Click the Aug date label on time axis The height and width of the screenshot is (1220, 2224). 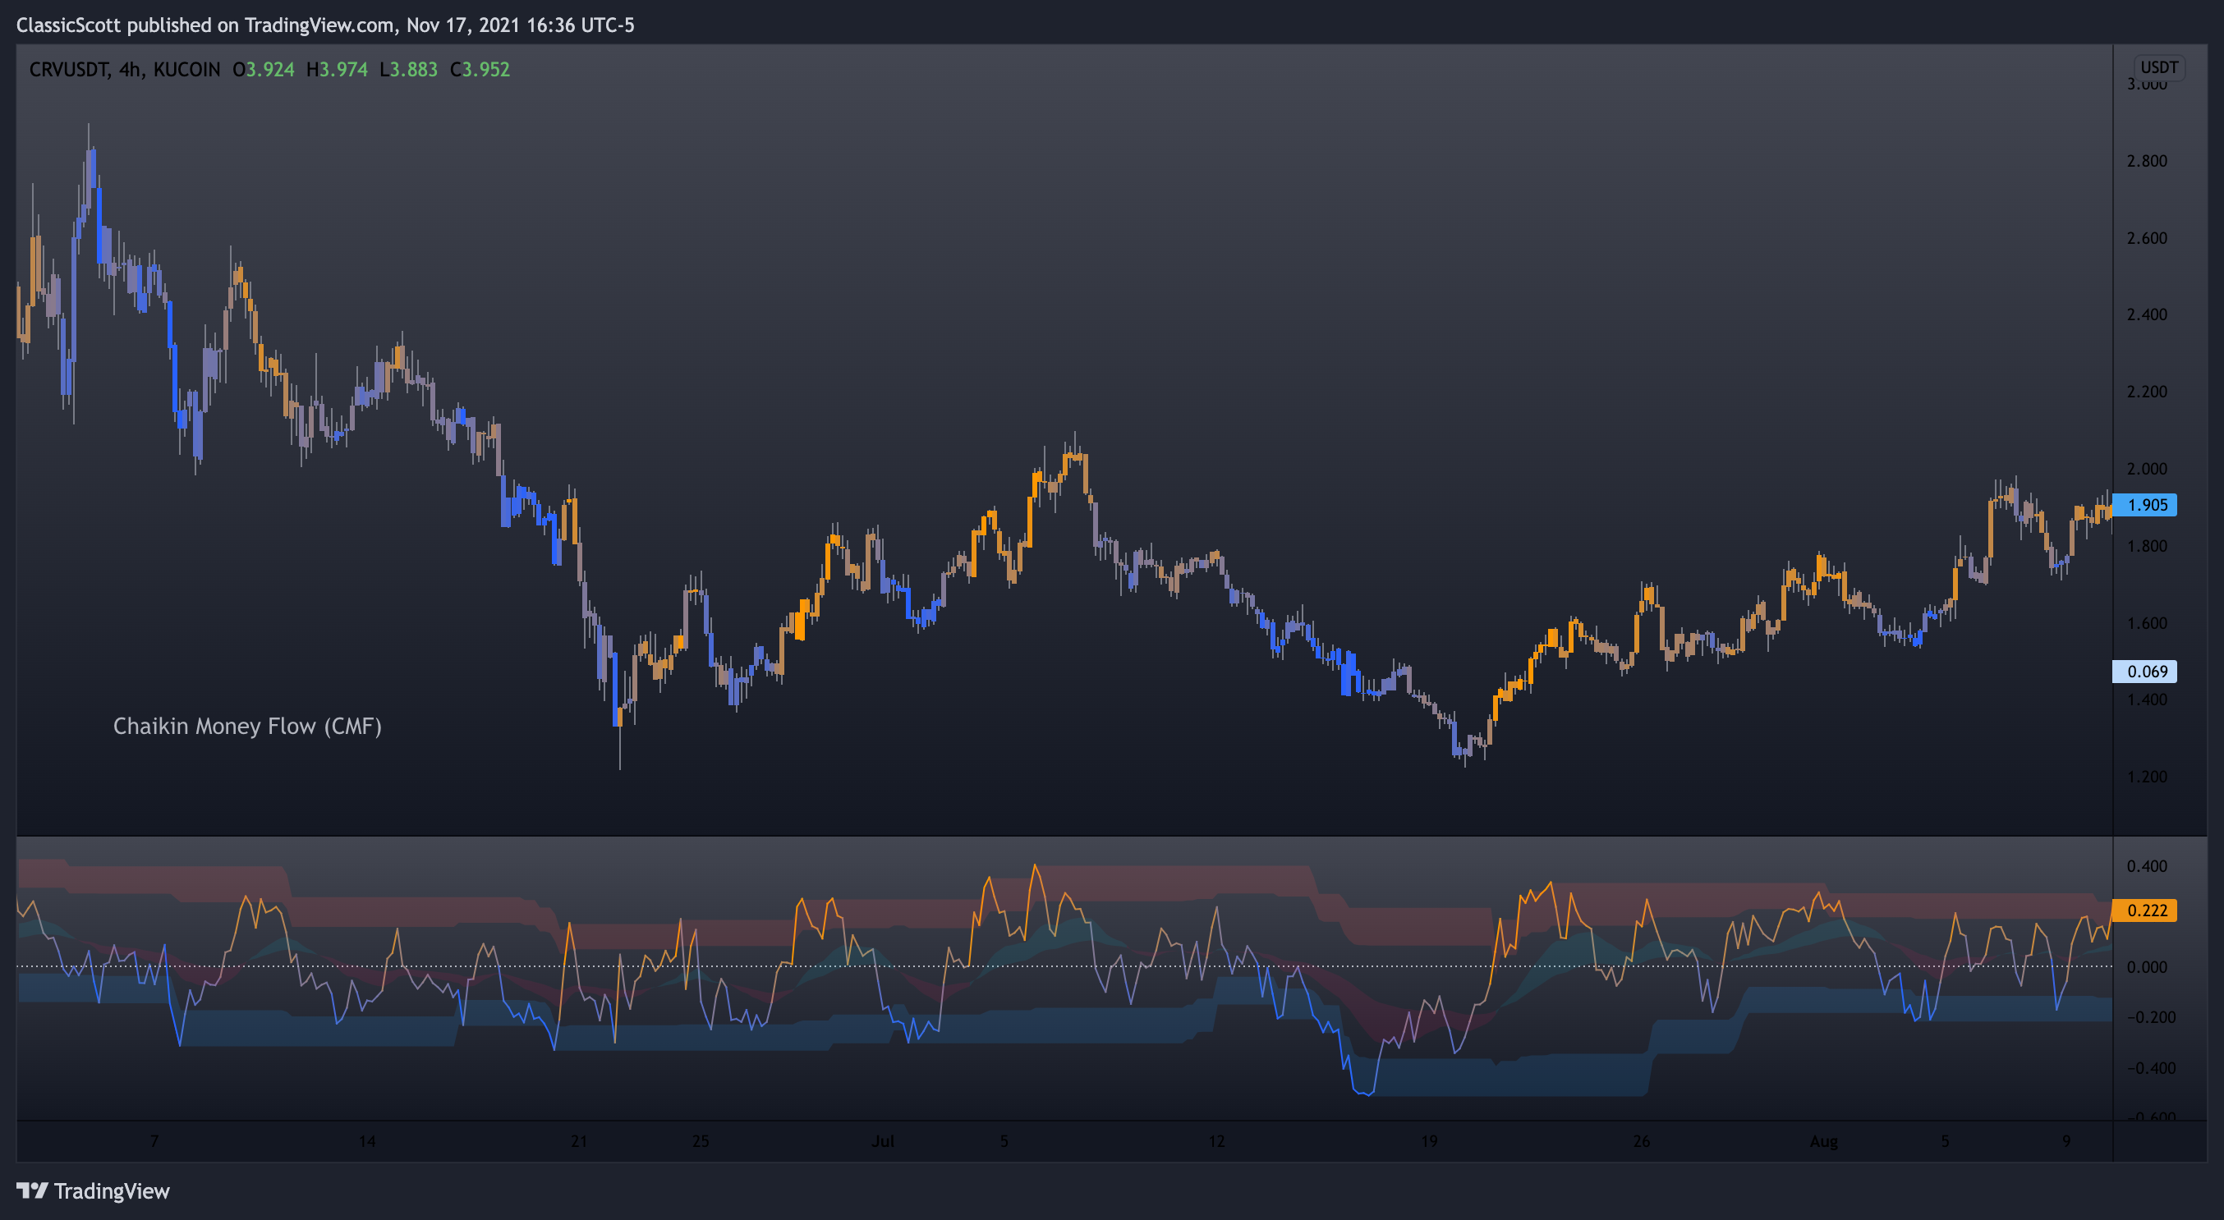pyautogui.click(x=1824, y=1141)
